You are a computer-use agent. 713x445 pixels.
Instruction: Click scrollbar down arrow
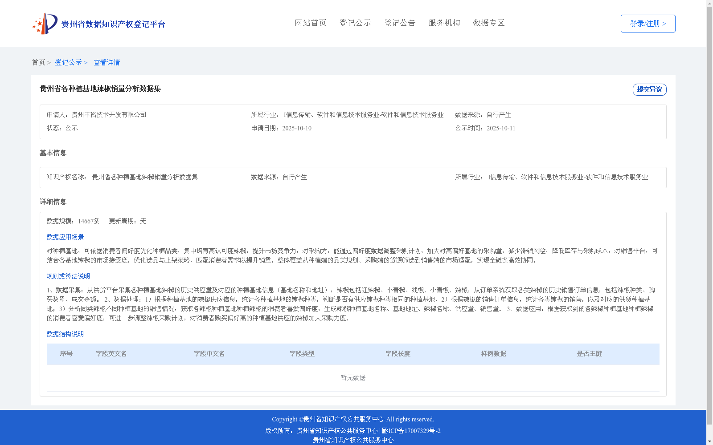pyautogui.click(x=710, y=442)
